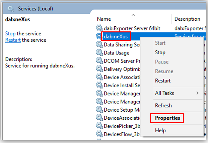
Task: Sort services by the Name column header
Action: tap(104, 19)
